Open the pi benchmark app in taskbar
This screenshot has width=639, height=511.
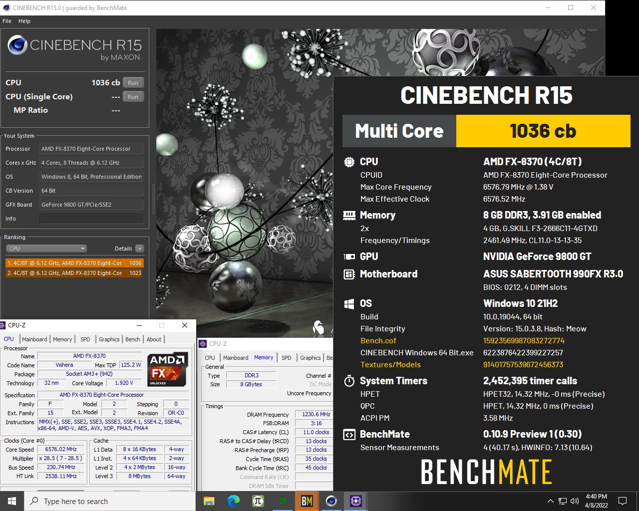(x=258, y=501)
